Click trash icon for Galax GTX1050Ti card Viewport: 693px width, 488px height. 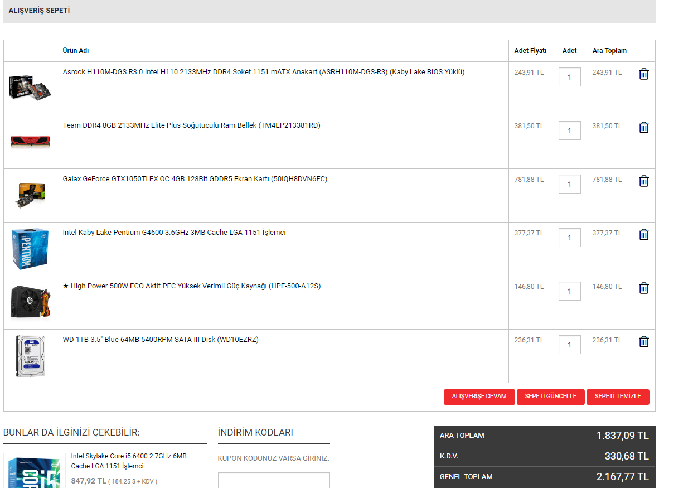pyautogui.click(x=643, y=181)
